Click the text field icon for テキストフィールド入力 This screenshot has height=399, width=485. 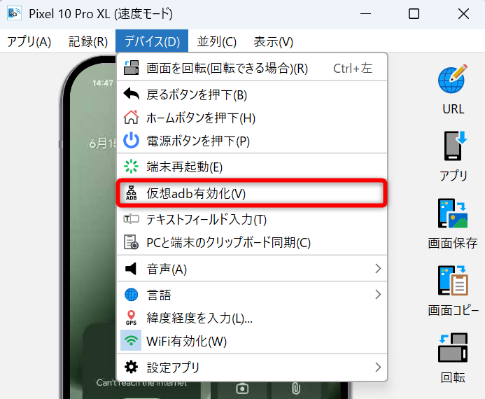(x=131, y=219)
